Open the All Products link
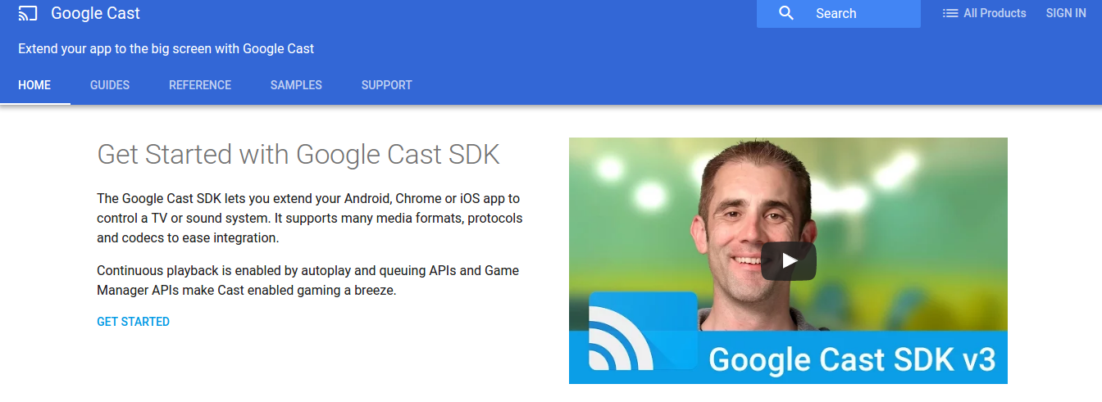This screenshot has height=402, width=1102. 995,13
